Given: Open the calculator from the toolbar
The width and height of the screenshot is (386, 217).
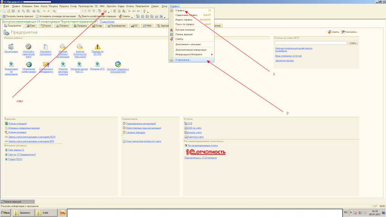Looking at the screenshot, I should 115,11.
